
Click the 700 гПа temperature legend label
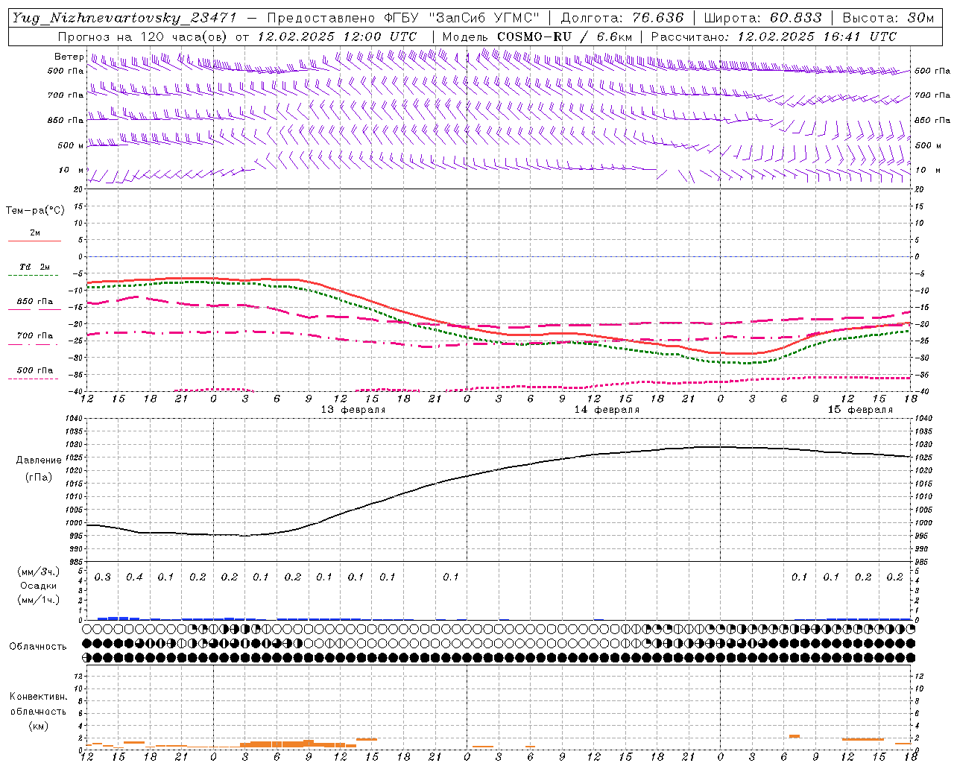click(35, 336)
